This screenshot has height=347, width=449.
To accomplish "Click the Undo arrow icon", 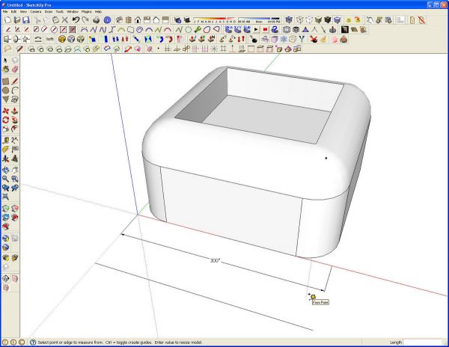I will 76,19.
